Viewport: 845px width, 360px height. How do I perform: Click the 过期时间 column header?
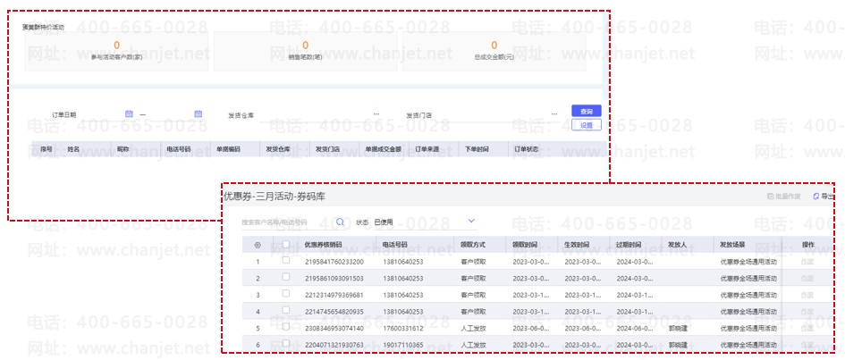(x=629, y=245)
